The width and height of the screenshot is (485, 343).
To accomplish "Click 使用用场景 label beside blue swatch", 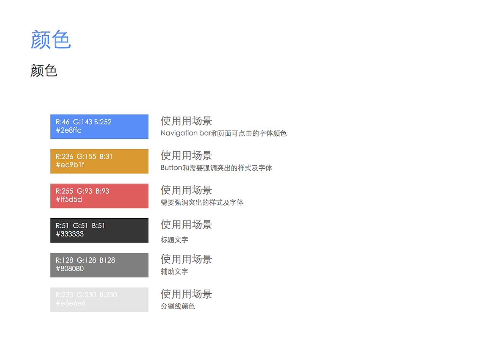I will 186,121.
